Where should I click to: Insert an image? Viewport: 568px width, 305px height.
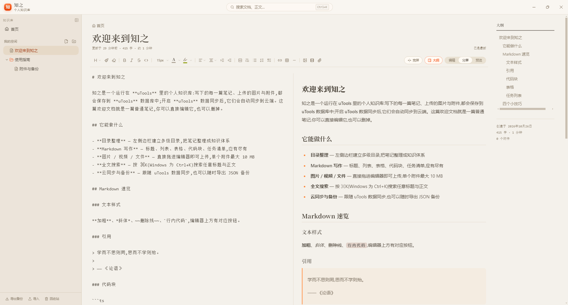click(305, 60)
